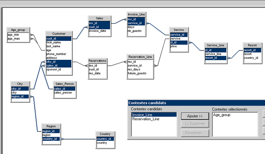Click the Customer table header

coord(59,34)
